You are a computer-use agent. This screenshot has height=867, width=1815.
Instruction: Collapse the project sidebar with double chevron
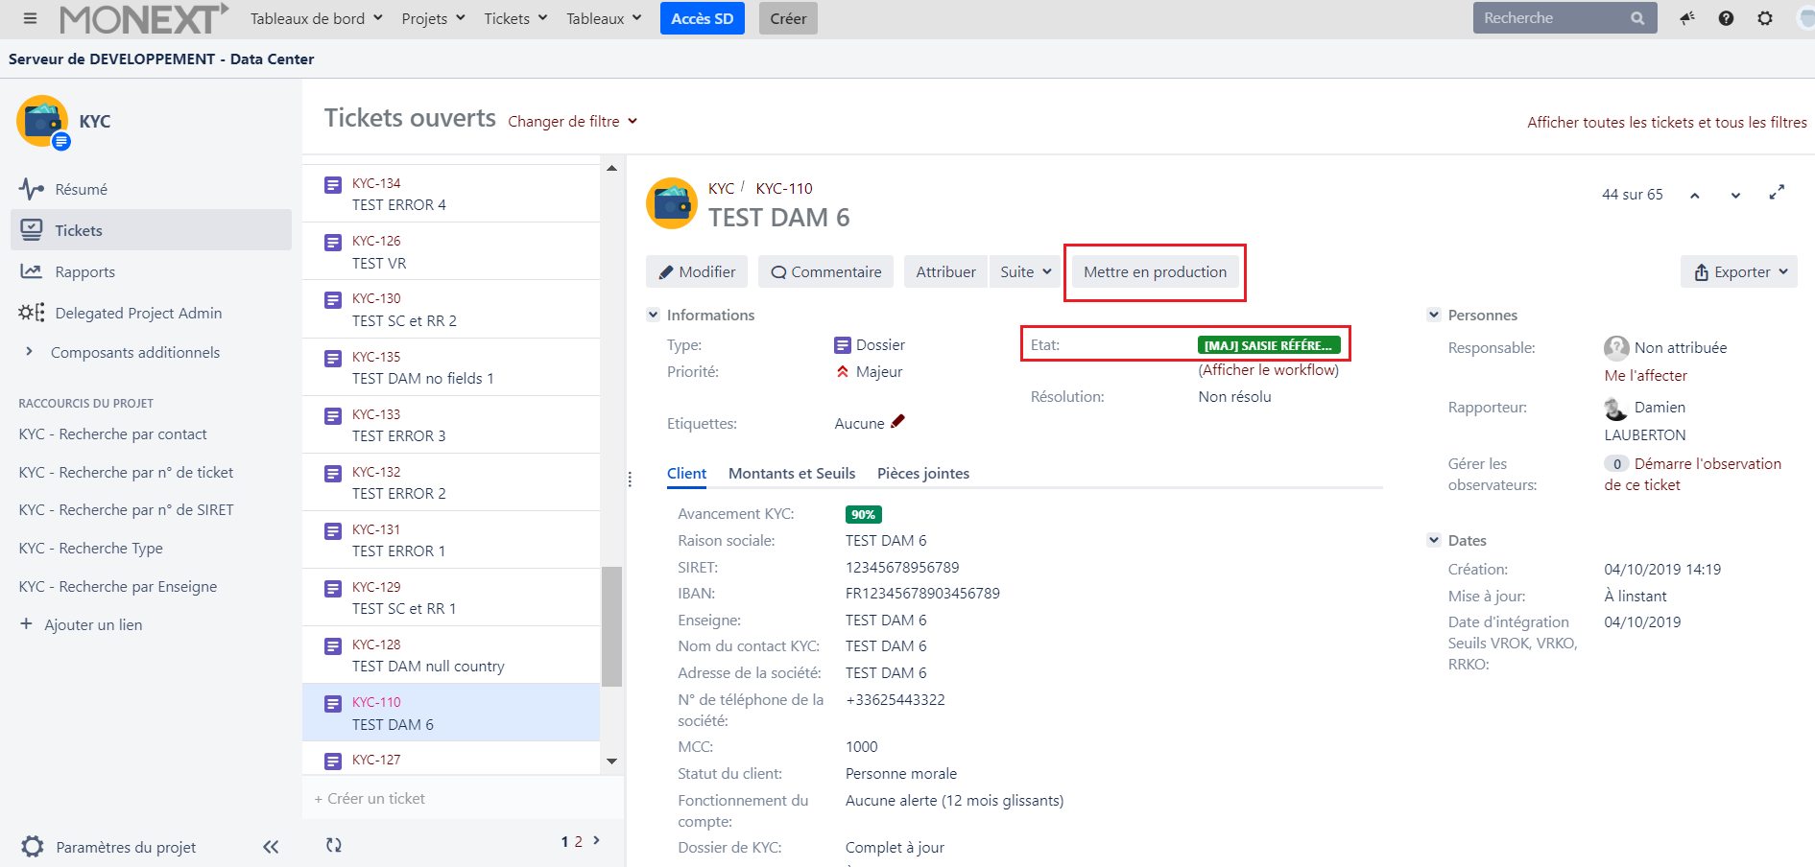pos(271,847)
